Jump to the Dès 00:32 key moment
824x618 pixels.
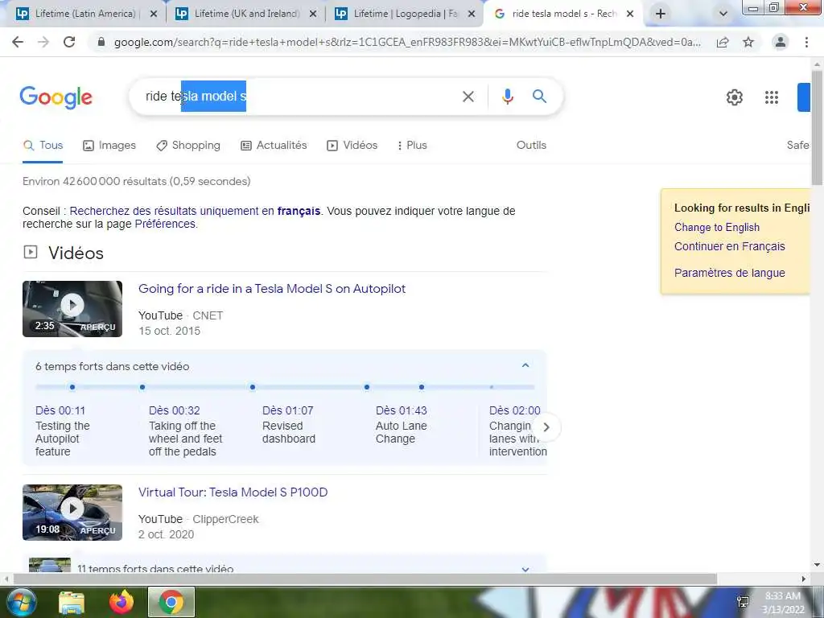(175, 410)
